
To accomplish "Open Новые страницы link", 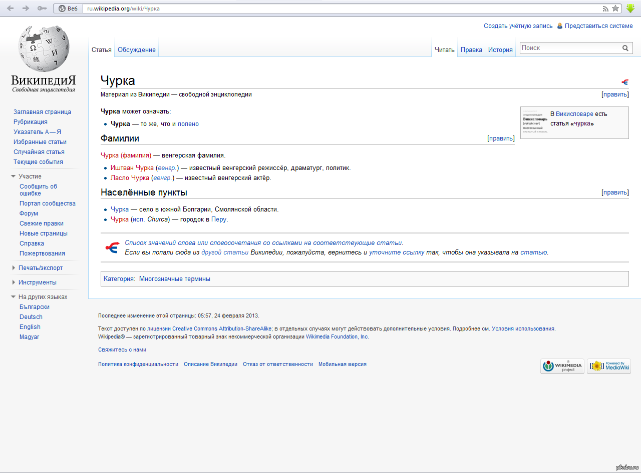I will [44, 233].
